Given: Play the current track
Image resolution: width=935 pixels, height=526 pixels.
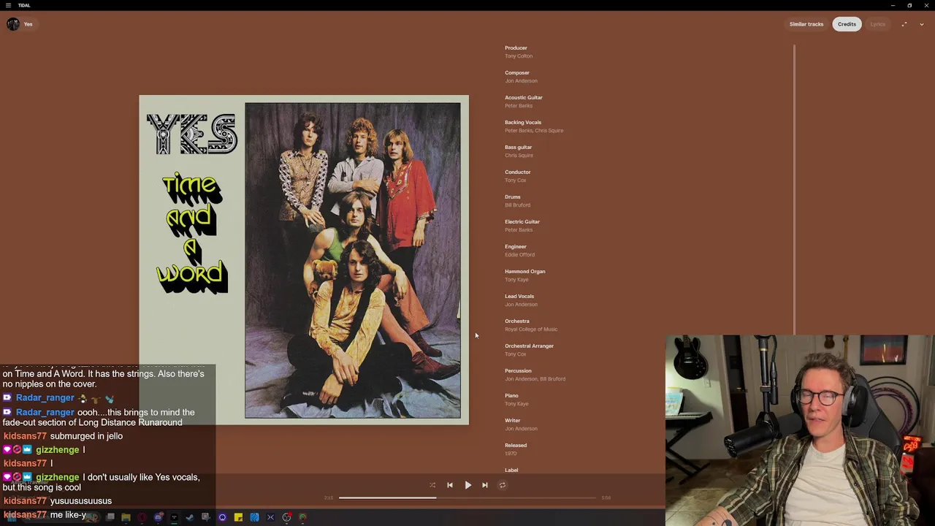Looking at the screenshot, I should click(x=468, y=485).
